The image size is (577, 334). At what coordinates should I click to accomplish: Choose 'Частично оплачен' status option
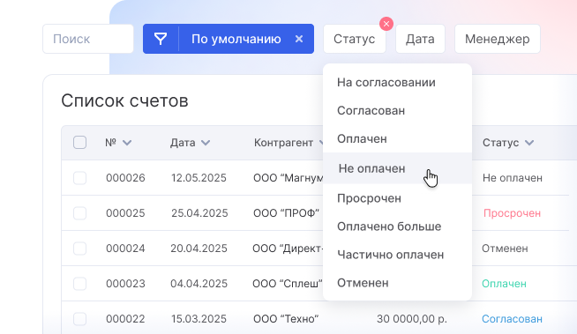[397, 255]
